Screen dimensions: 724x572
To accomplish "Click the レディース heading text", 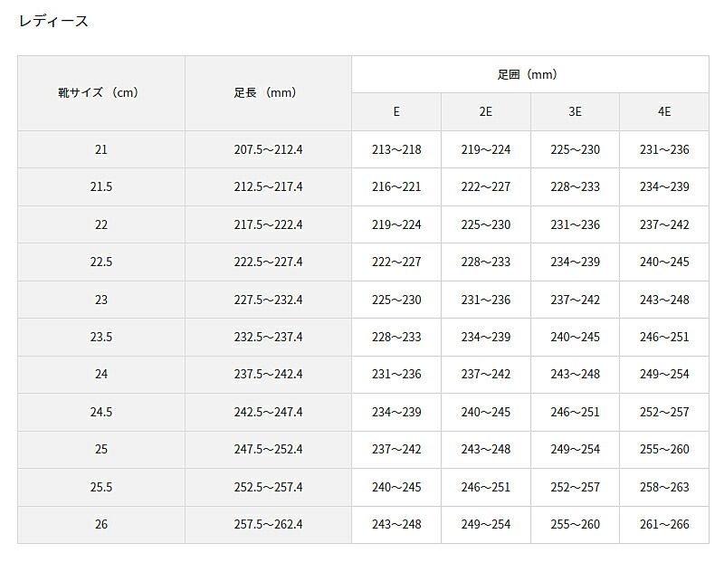I will [53, 21].
